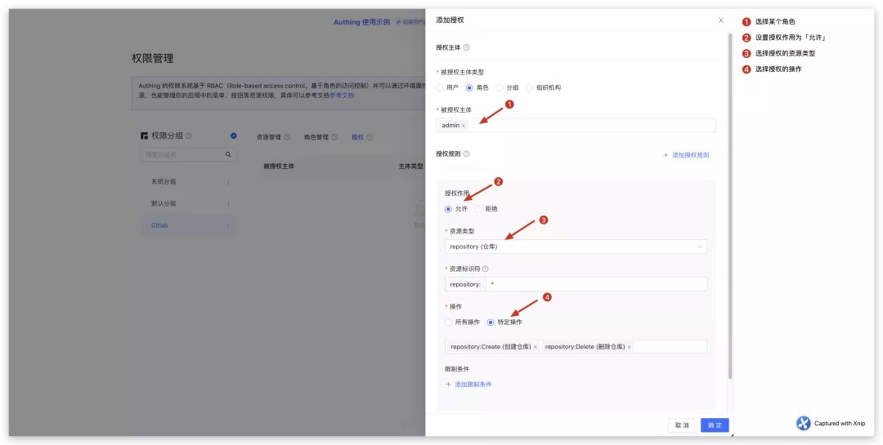This screenshot has height=445, width=883.
Task: Remove the repository:Delete operation tag
Action: (x=629, y=347)
